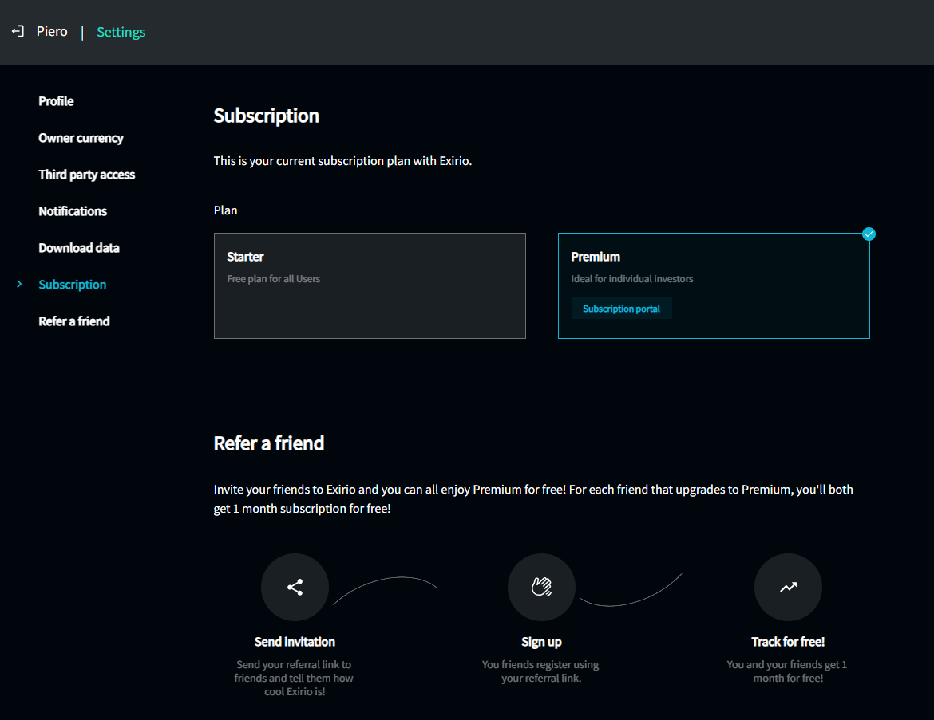Click the trending chart Track for free icon
The height and width of the screenshot is (720, 934).
(788, 588)
